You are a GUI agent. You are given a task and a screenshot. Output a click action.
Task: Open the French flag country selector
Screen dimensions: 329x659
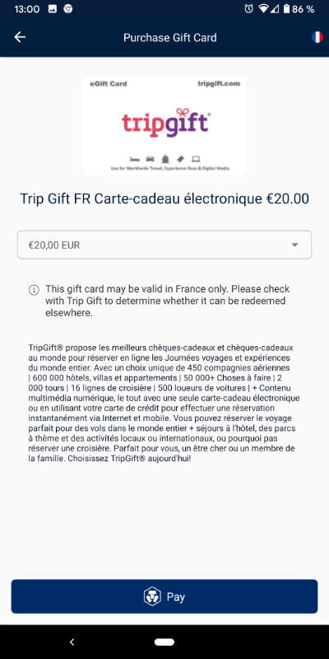317,37
